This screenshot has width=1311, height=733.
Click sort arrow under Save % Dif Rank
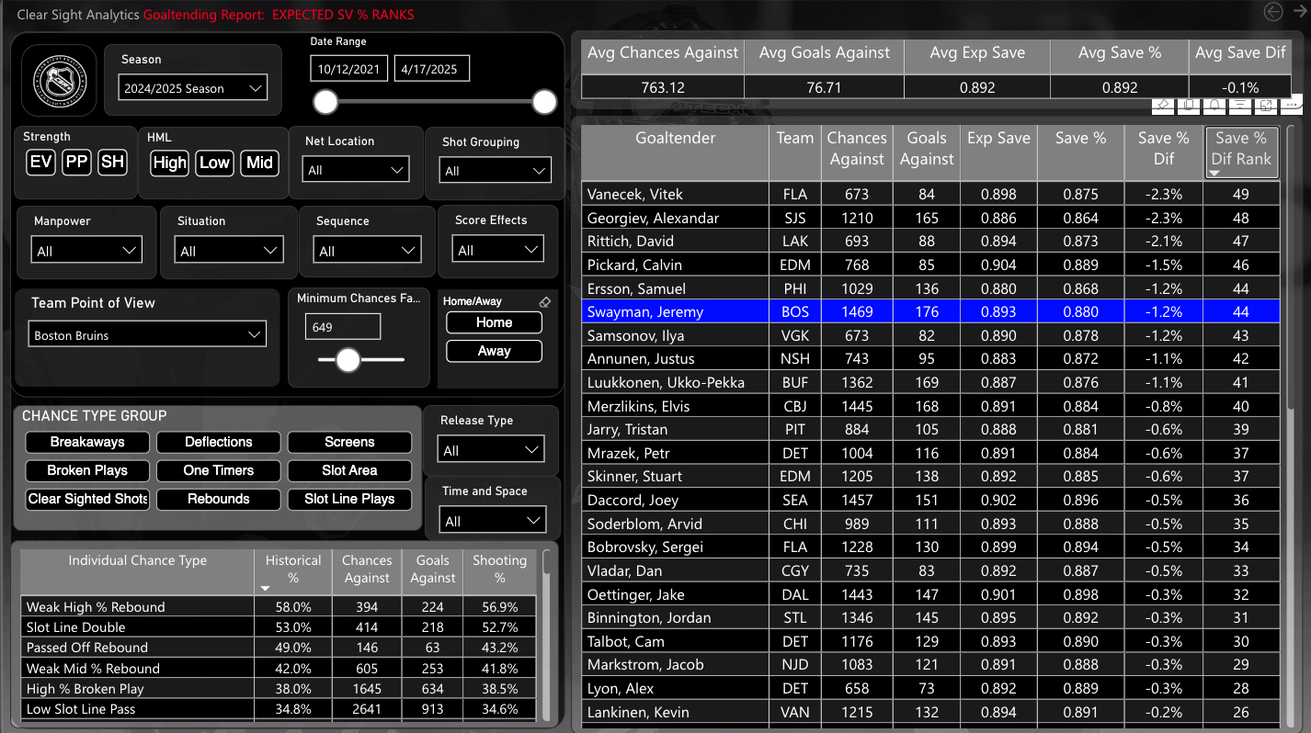(1214, 174)
